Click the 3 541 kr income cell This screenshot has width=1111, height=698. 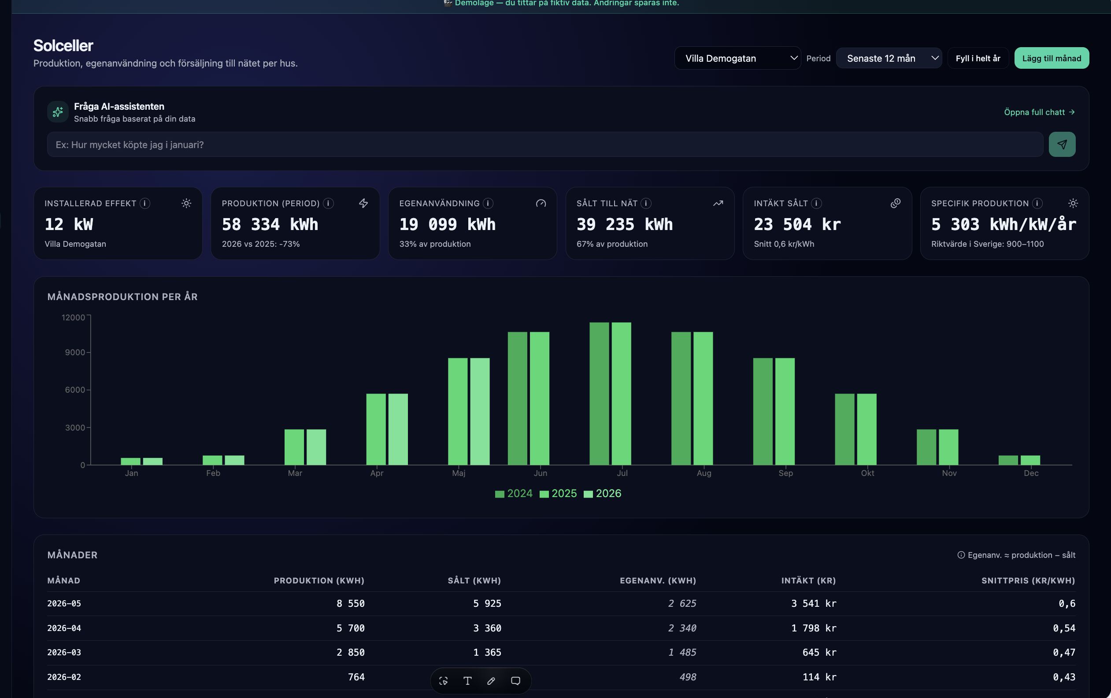(x=814, y=603)
